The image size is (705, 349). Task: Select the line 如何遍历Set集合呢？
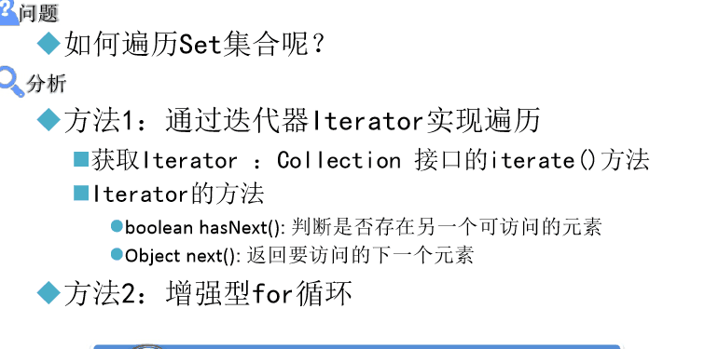[195, 44]
